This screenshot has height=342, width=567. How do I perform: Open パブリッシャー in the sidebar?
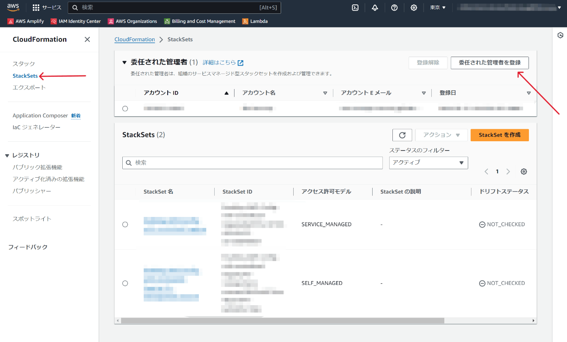point(32,191)
